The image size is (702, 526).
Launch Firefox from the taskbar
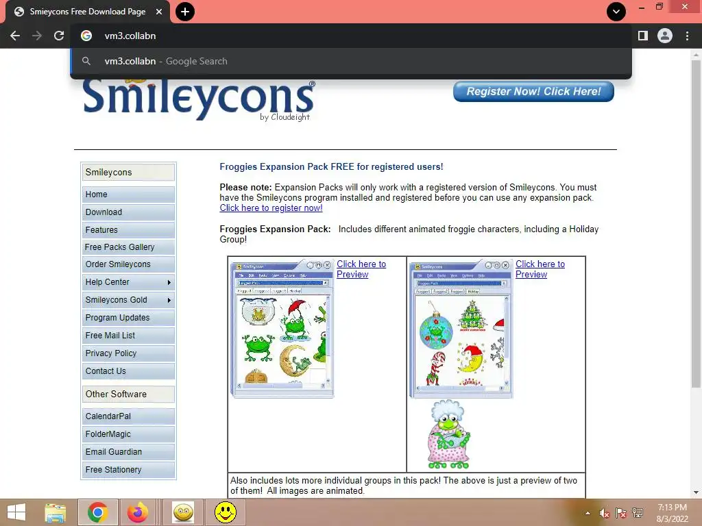click(x=138, y=512)
